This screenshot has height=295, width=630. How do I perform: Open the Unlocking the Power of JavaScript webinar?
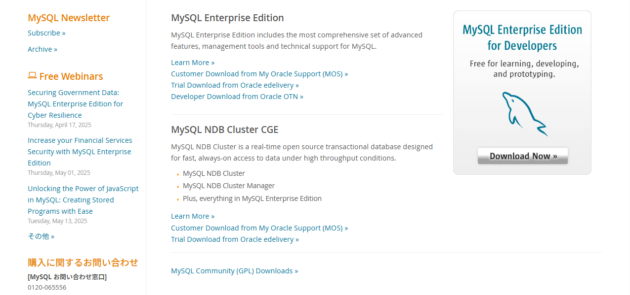83,199
